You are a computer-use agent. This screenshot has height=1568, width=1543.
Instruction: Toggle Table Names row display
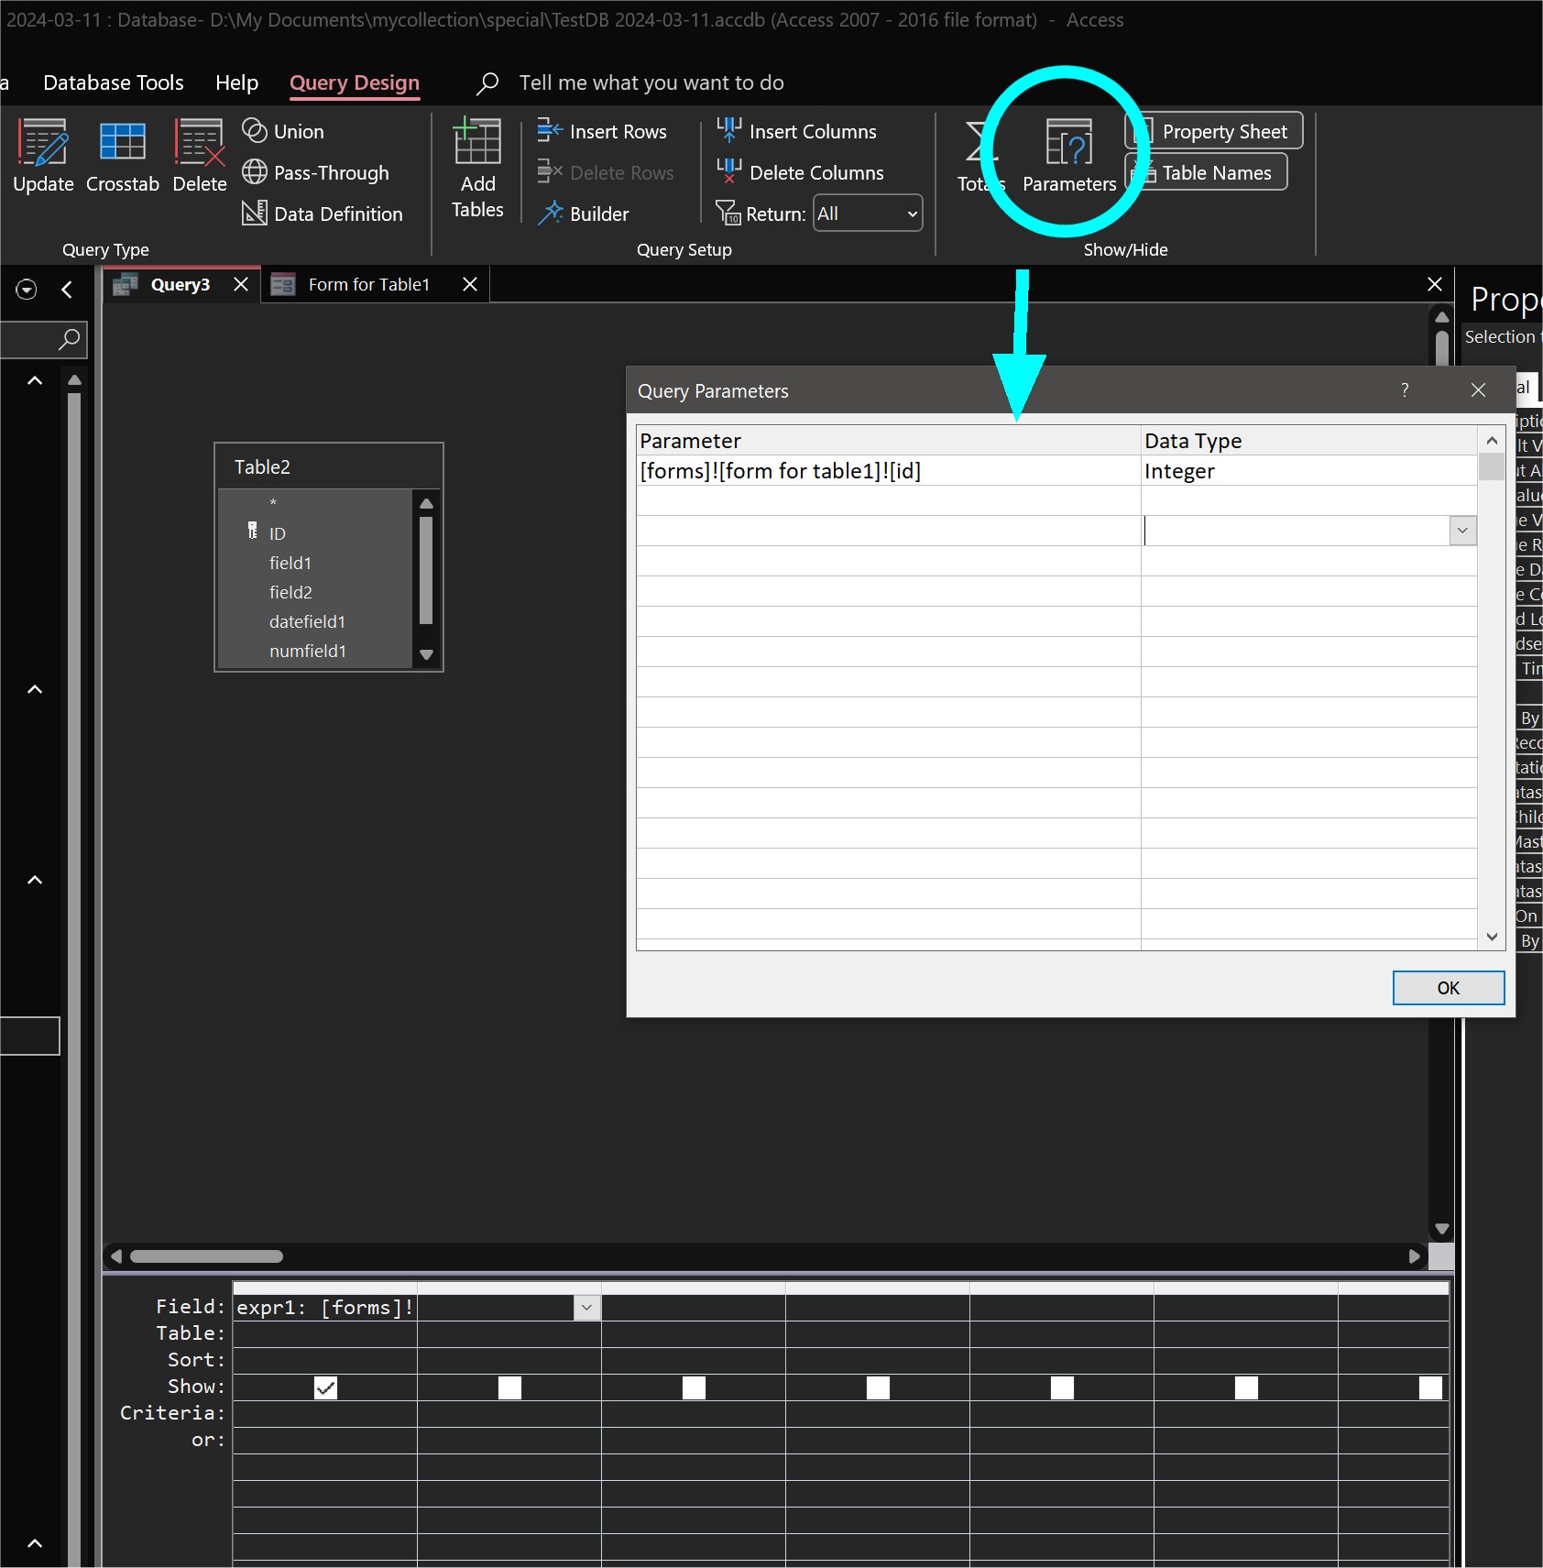pos(1207,172)
